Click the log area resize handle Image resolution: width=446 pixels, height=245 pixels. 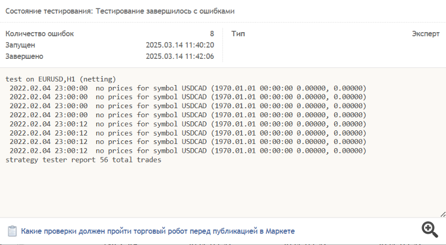[441, 213]
